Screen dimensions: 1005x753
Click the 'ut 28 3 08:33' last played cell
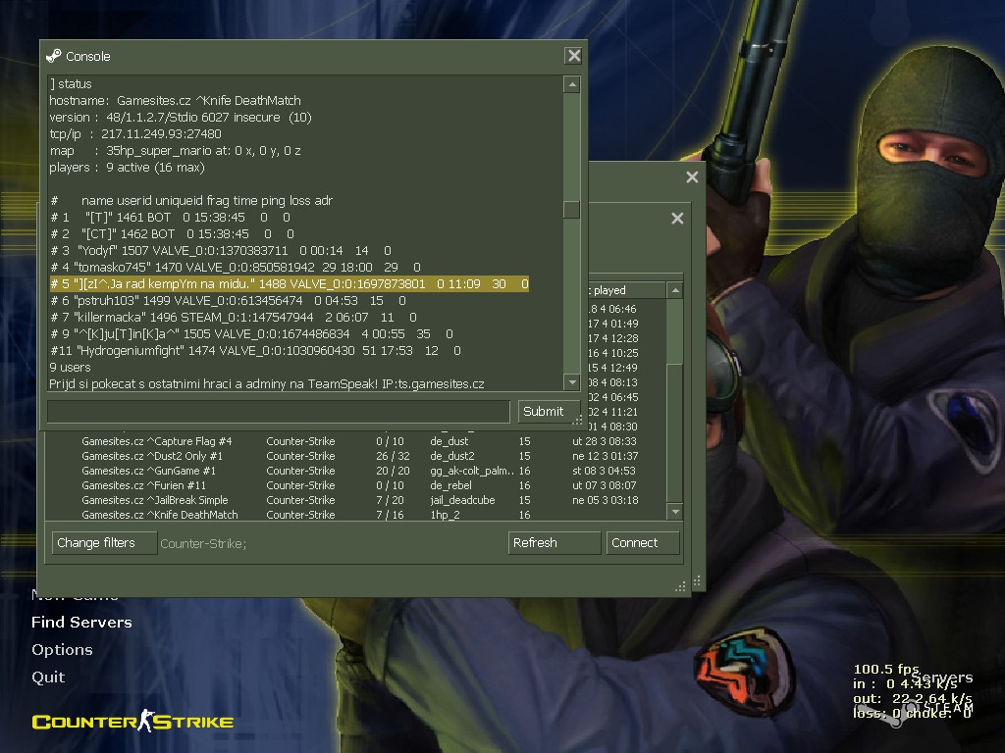tap(605, 441)
